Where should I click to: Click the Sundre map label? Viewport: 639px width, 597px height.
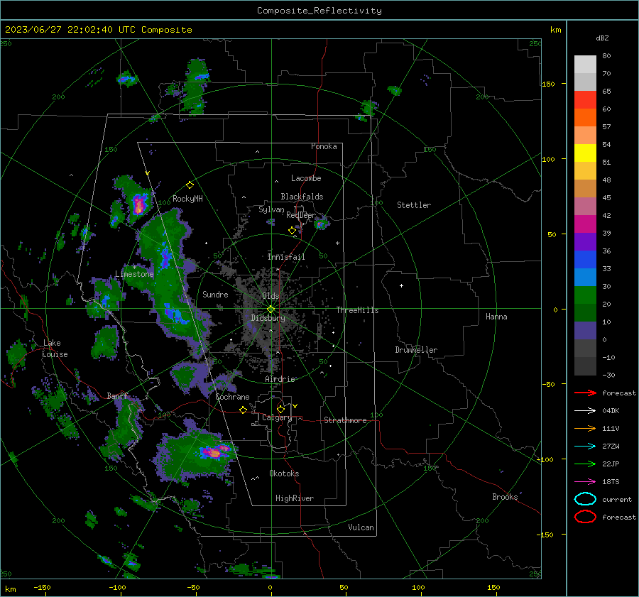point(215,294)
